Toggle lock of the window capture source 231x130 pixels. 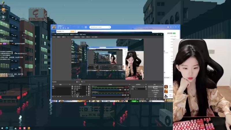pyautogui.click(x=89, y=90)
